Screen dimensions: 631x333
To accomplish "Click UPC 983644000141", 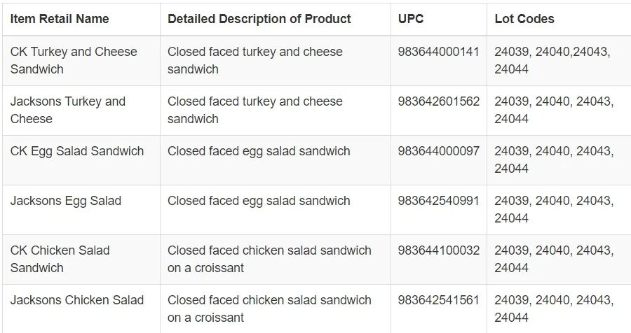I will tap(439, 52).
